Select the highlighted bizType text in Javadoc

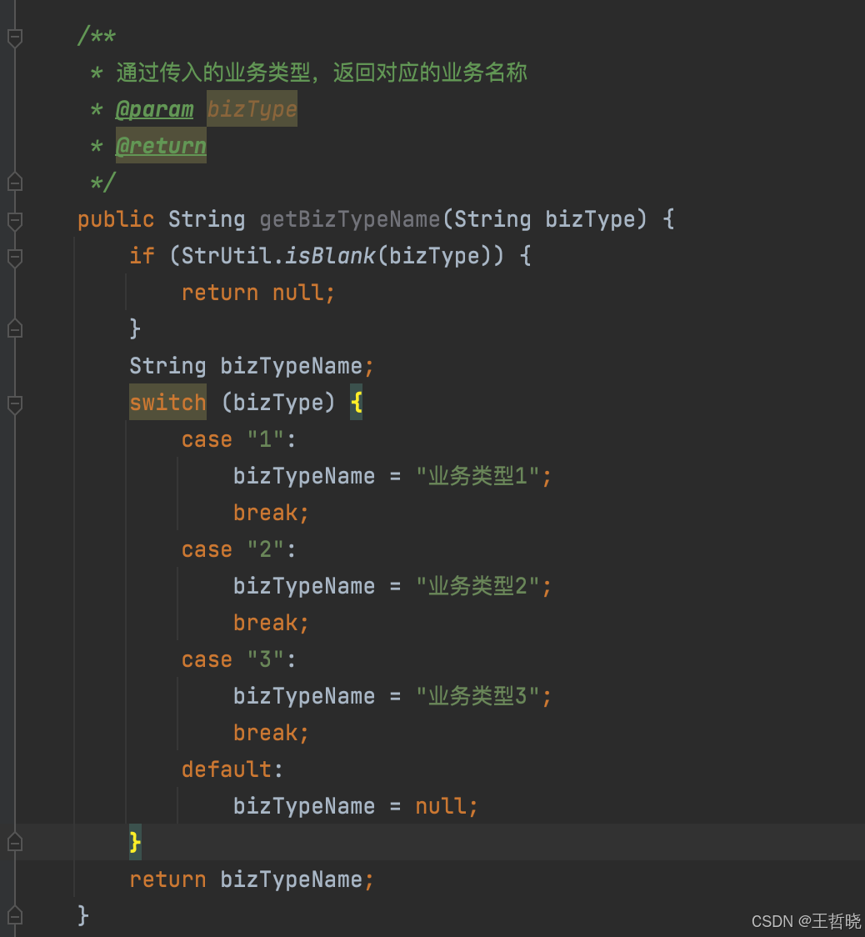click(251, 109)
